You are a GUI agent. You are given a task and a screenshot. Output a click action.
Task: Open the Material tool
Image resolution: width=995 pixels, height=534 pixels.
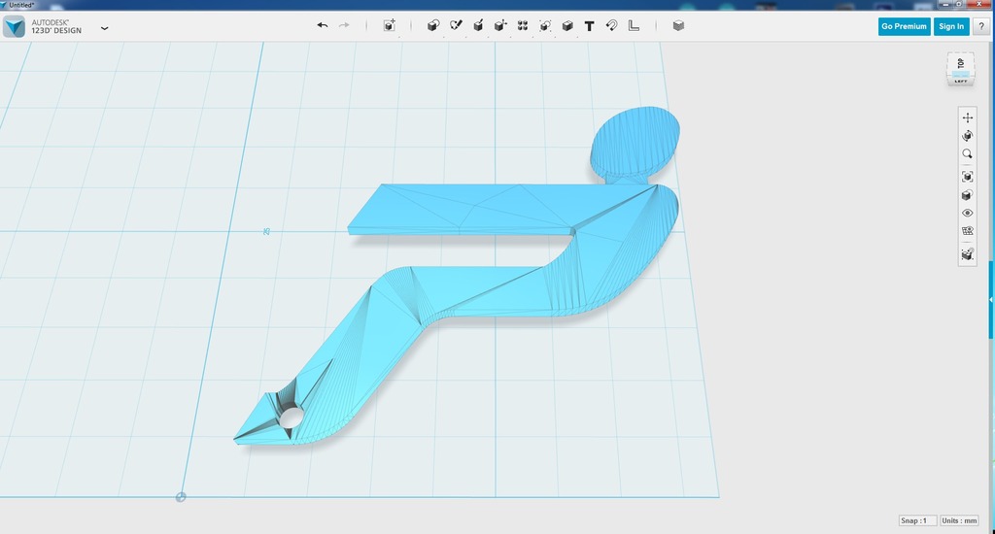[x=678, y=26]
